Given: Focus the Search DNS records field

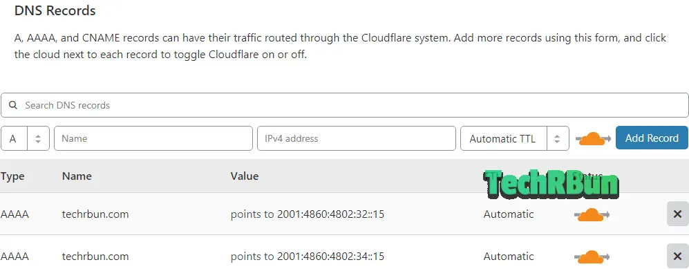Looking at the screenshot, I should (344, 105).
